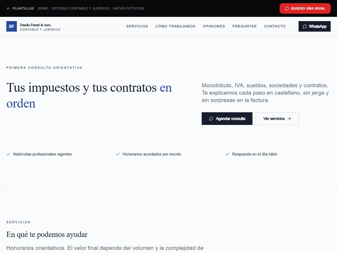Click the PRIMERA CONSULTA ORIENTATIVA label

(44, 68)
